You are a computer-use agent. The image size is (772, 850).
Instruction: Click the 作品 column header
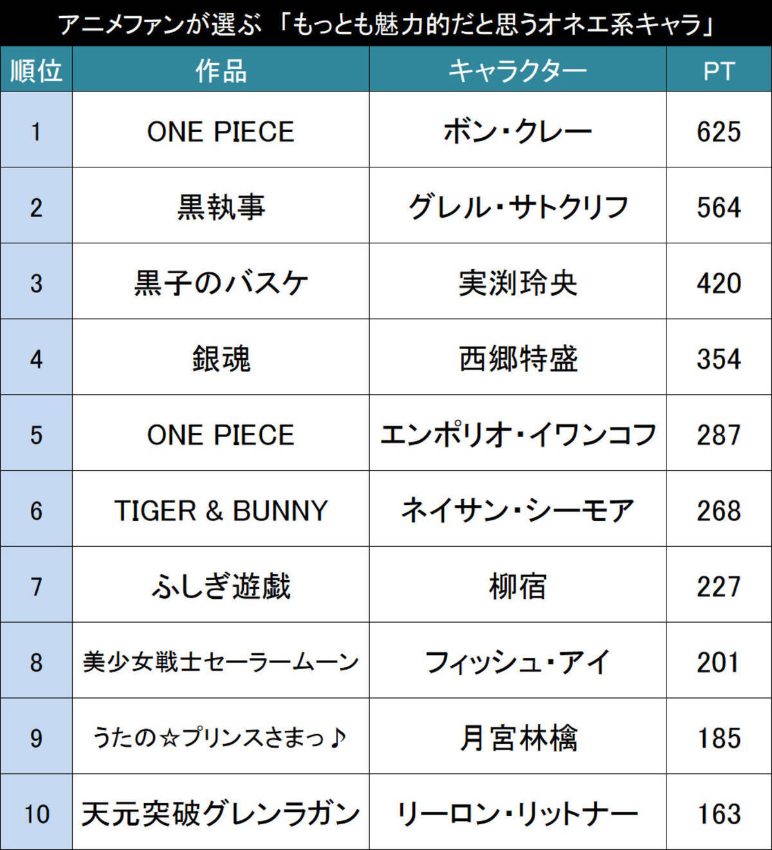(x=221, y=70)
